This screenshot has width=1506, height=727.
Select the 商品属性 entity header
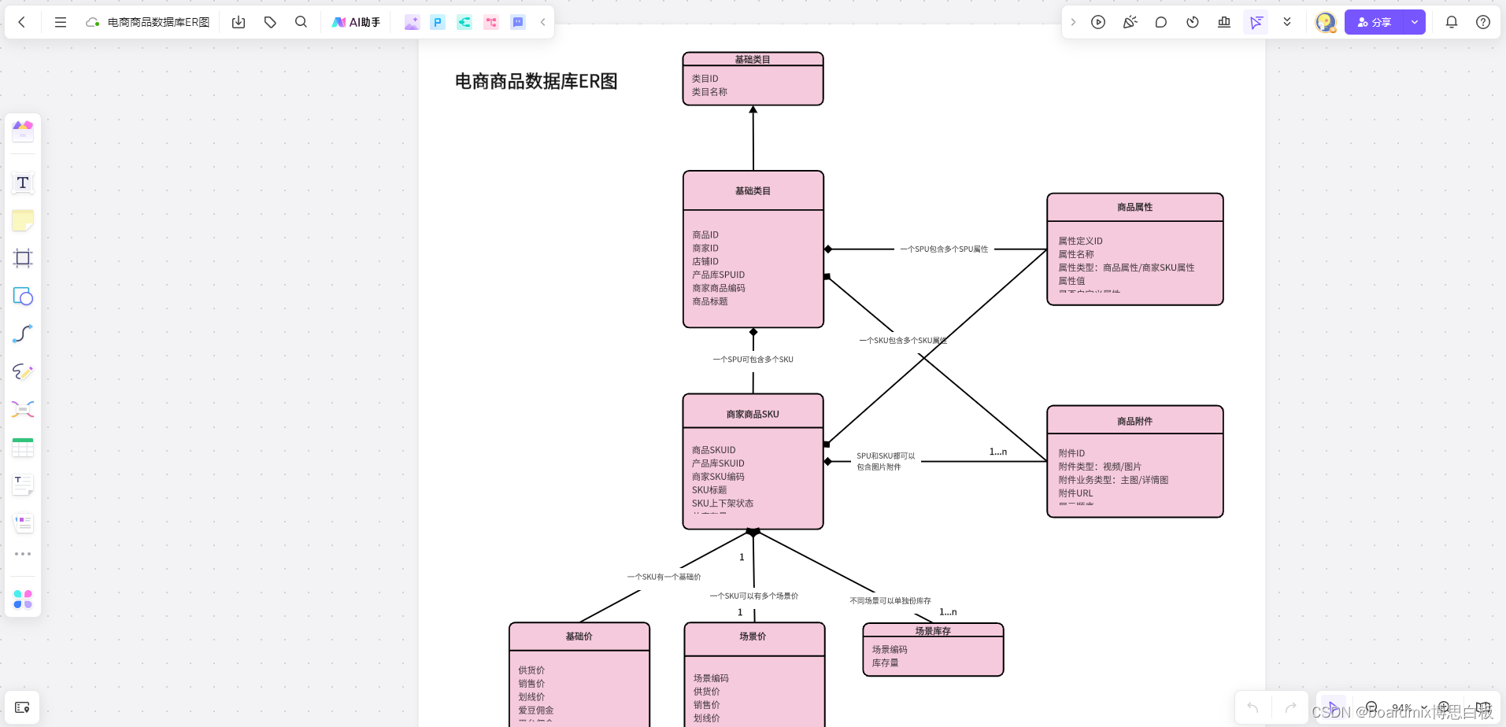pos(1134,207)
